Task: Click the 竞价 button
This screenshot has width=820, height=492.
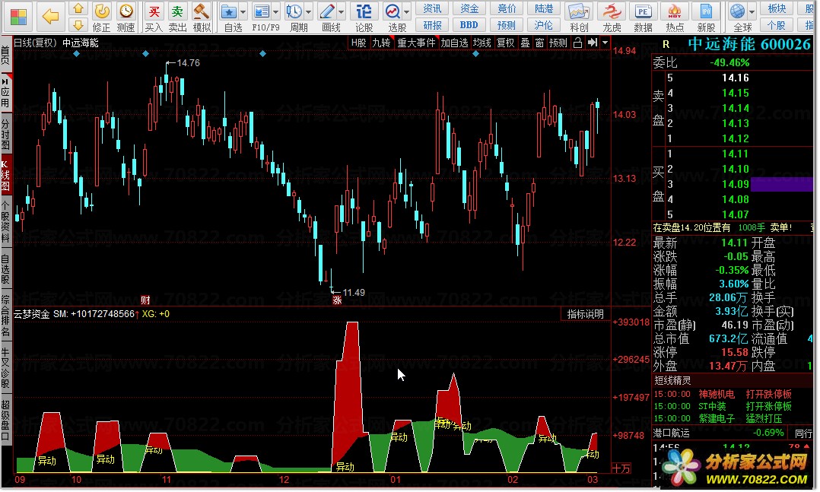Action: (507, 8)
